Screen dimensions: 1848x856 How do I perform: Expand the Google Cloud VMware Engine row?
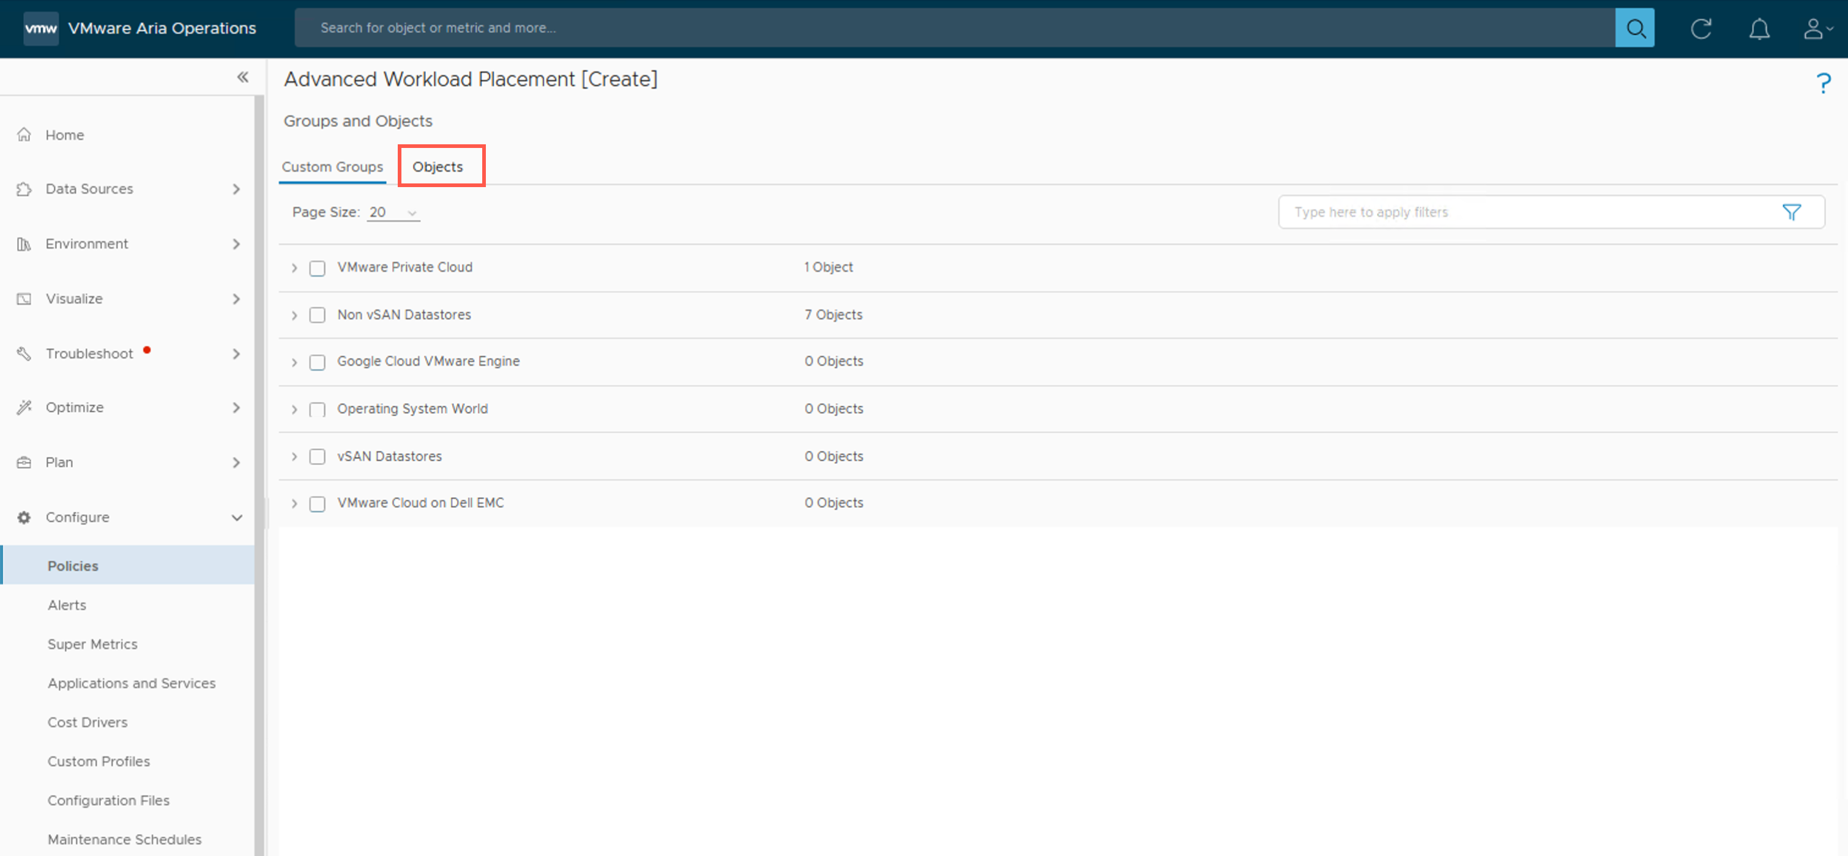(x=294, y=362)
